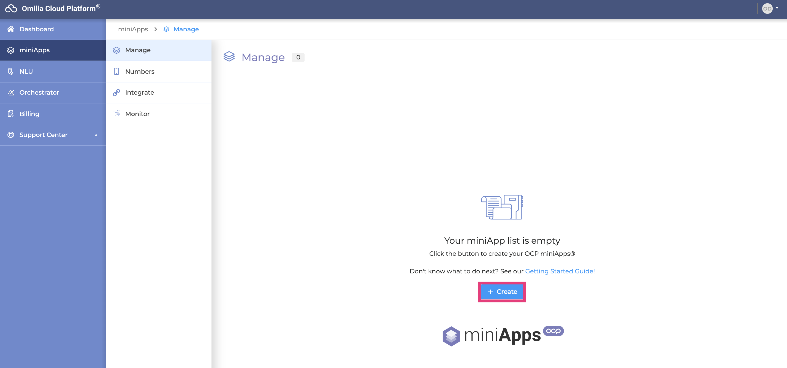Expand the Support Center arrow
The image size is (787, 368).
coord(96,134)
